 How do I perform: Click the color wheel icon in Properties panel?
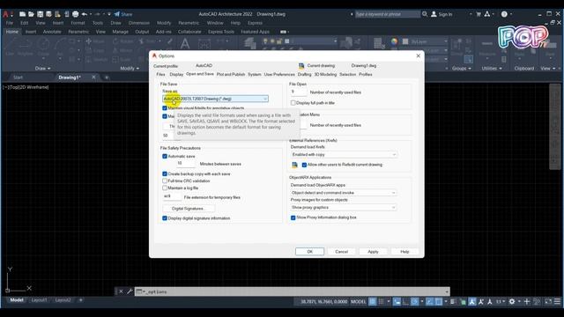[394, 41]
